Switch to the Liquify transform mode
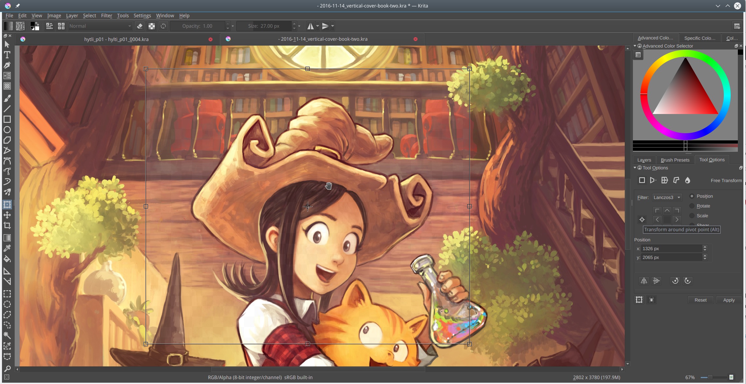 pos(687,180)
